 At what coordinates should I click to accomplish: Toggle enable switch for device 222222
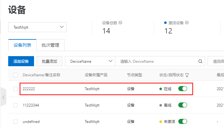(183, 89)
